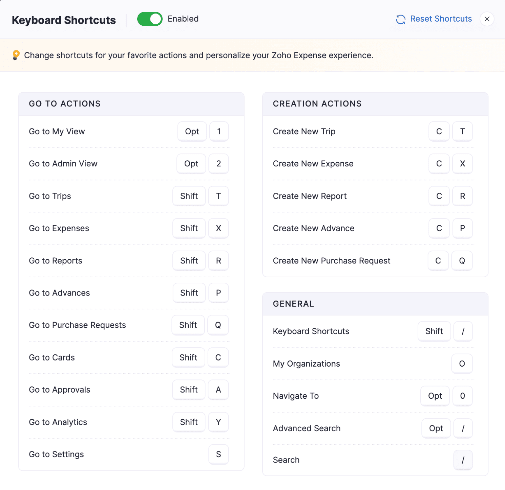Select the Shift key for Go to Trips
Viewport: 505px width, 490px height.
(189, 196)
